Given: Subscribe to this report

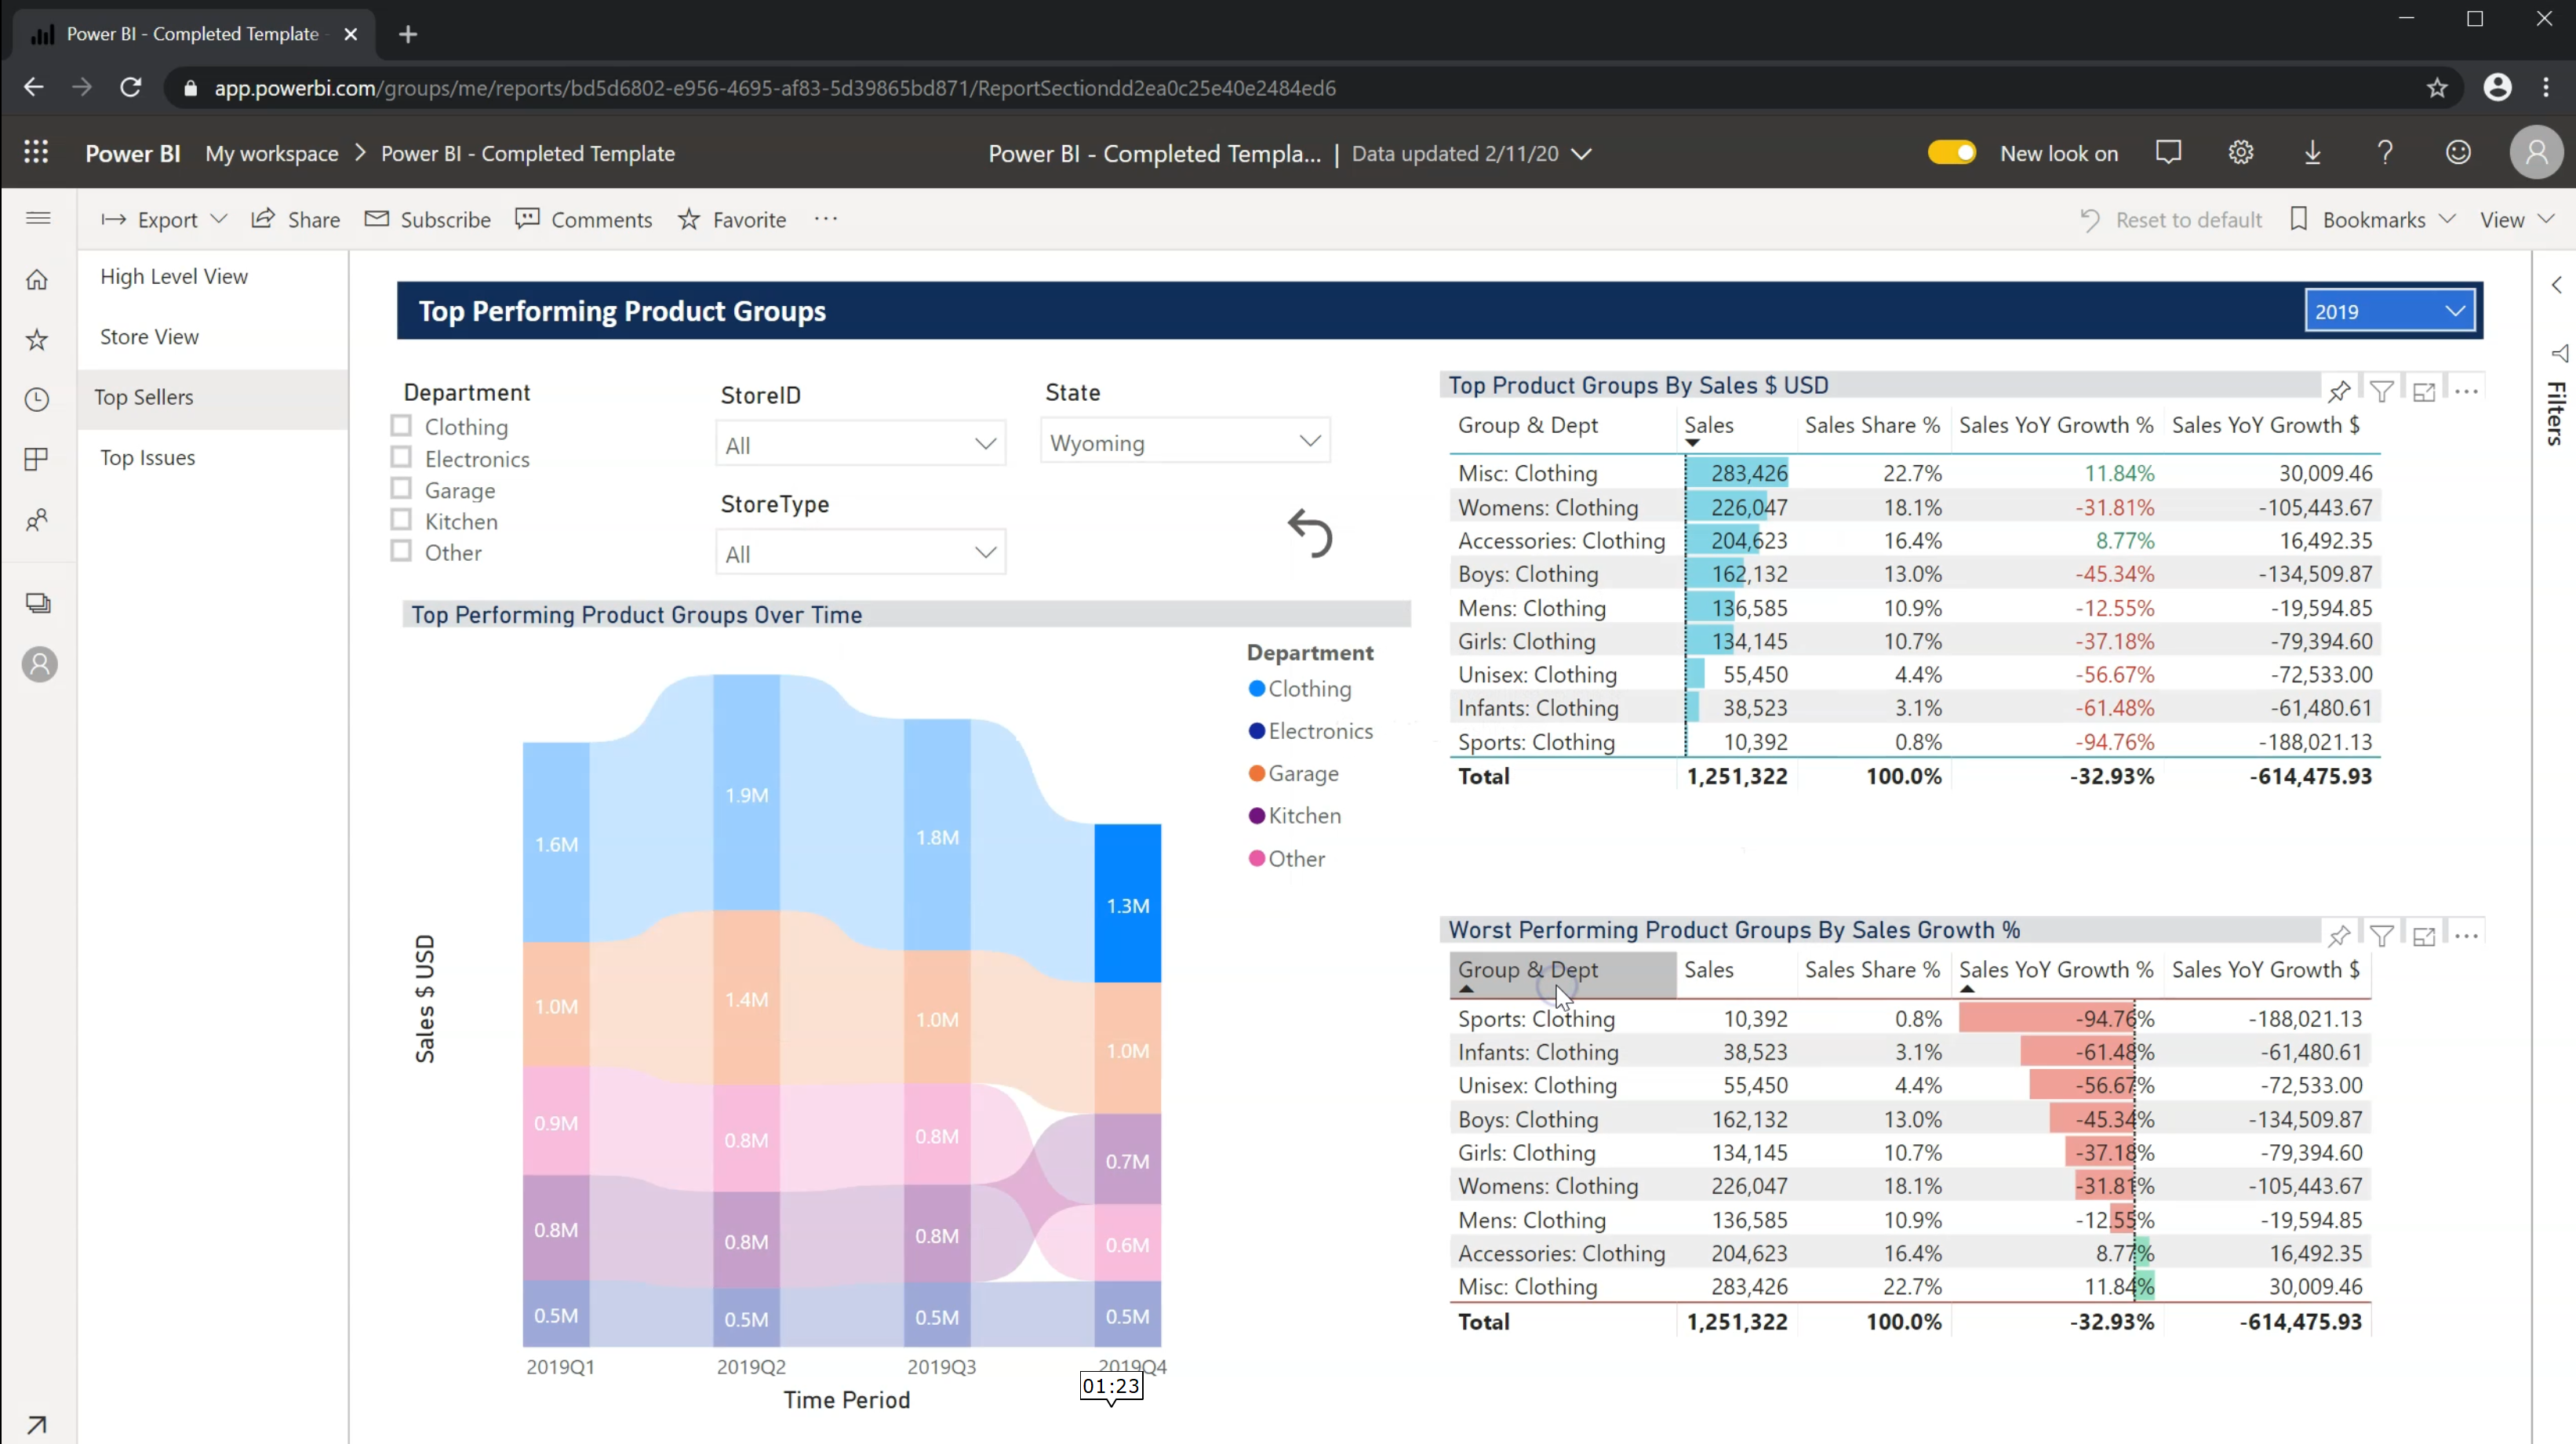Looking at the screenshot, I should tap(427, 219).
